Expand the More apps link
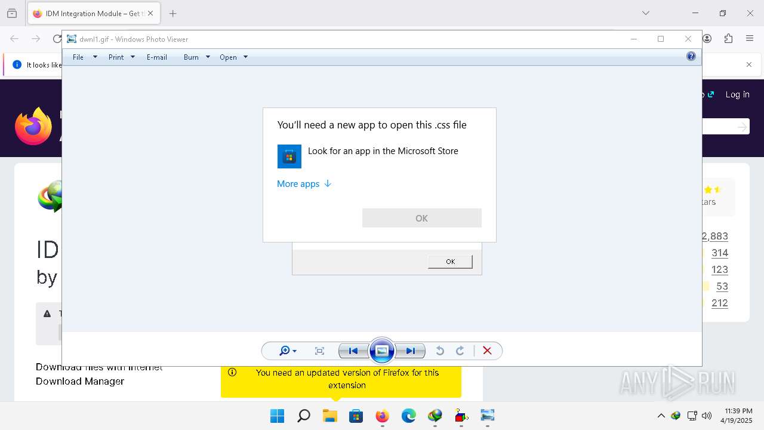 tap(304, 184)
